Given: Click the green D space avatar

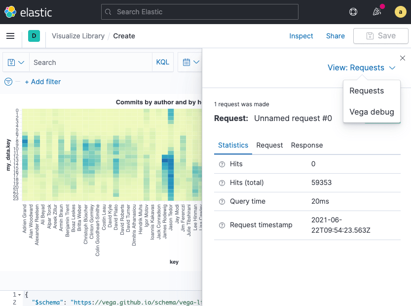Looking at the screenshot, I should [34, 36].
